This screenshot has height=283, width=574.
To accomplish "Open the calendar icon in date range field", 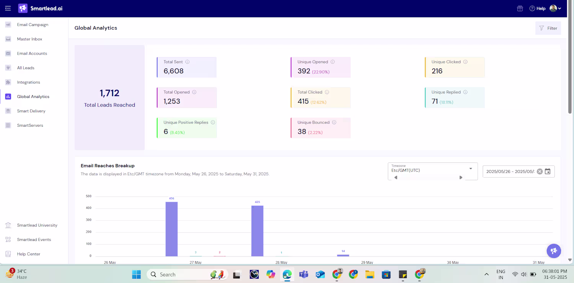I will tap(548, 171).
